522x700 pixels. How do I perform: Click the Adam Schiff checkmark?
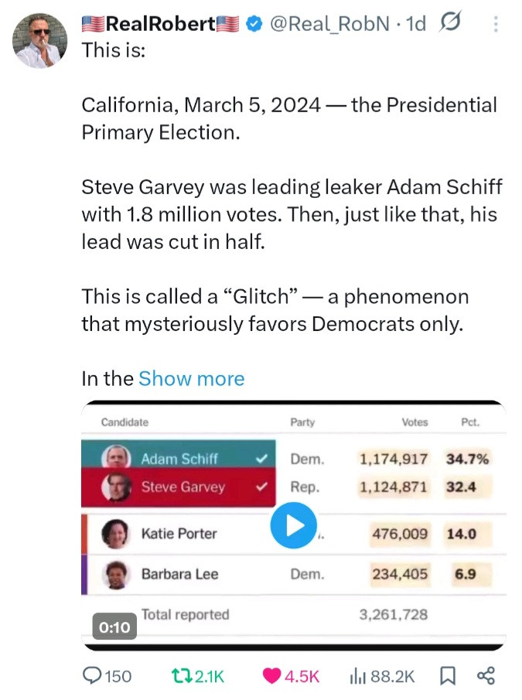pyautogui.click(x=261, y=459)
